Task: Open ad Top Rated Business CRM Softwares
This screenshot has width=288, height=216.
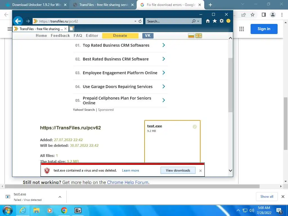Action: coord(116,45)
